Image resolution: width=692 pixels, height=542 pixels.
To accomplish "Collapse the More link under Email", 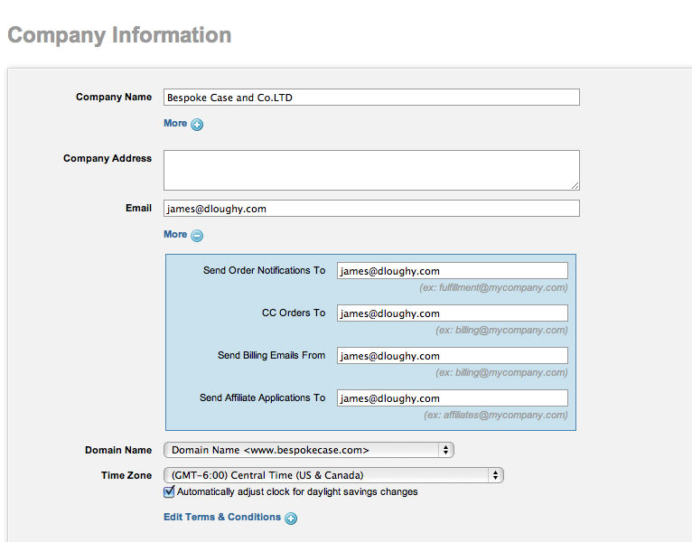I will (x=175, y=234).
